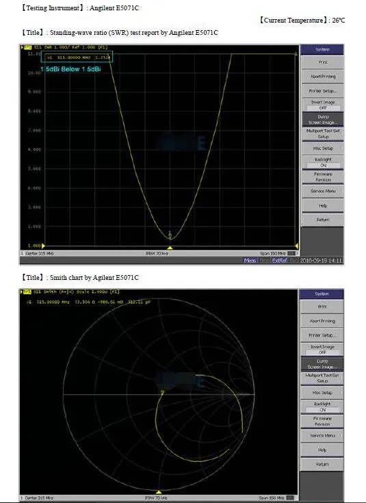Image resolution: width=366 pixels, height=503 pixels.
Task: Click Smith chart by Agilent E5071C title
Action: [80, 277]
